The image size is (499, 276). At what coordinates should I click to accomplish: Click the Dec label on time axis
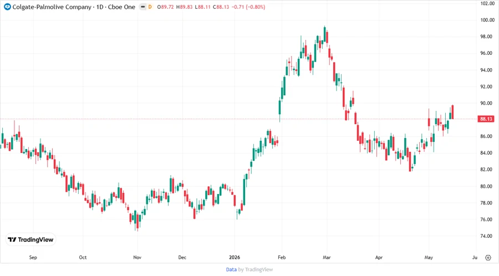182,258
